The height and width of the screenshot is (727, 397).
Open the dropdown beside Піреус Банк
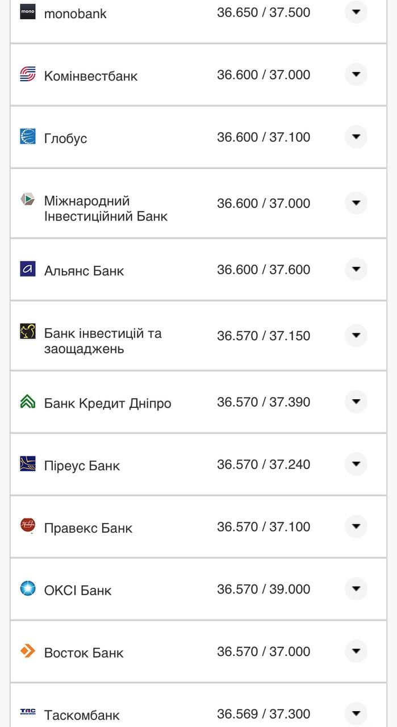click(x=356, y=464)
